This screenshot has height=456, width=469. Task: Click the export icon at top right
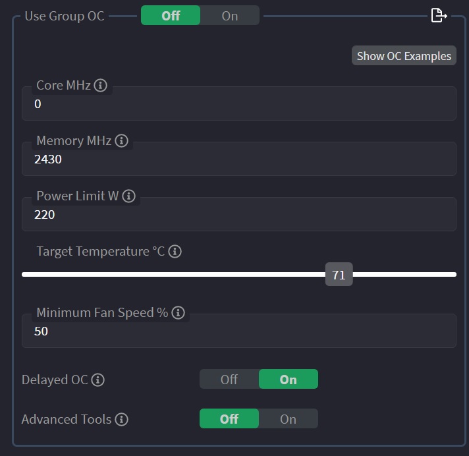tap(439, 15)
